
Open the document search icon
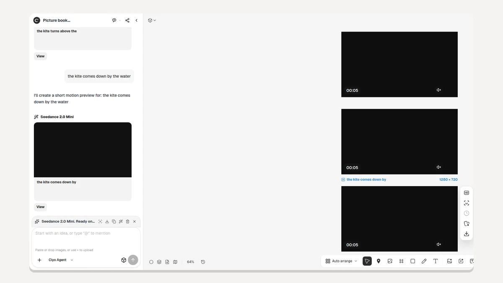point(167,262)
